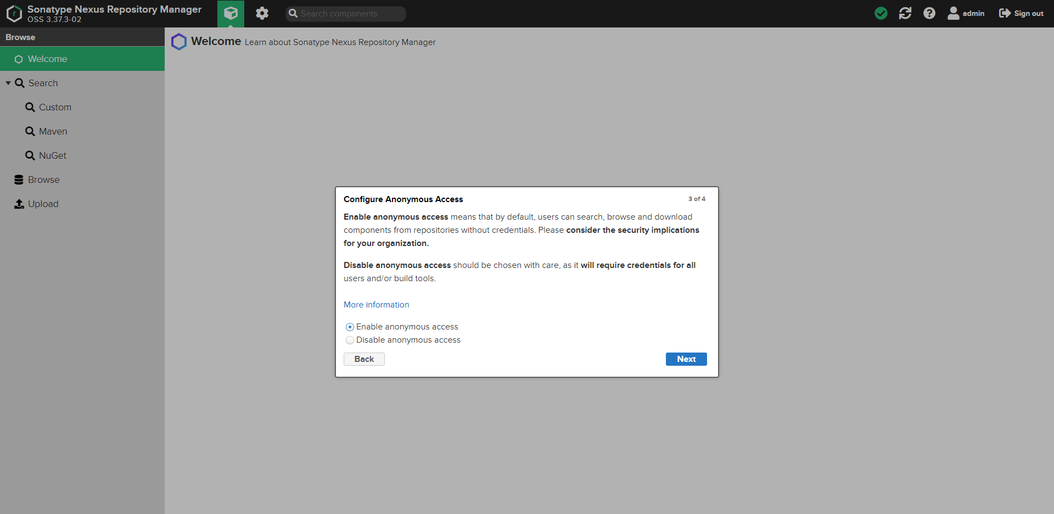1054x514 pixels.
Task: Open Custom search in sidebar
Action: click(x=82, y=107)
